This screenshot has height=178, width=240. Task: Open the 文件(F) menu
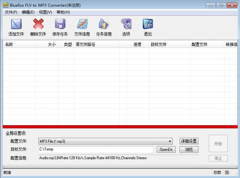tap(11, 12)
